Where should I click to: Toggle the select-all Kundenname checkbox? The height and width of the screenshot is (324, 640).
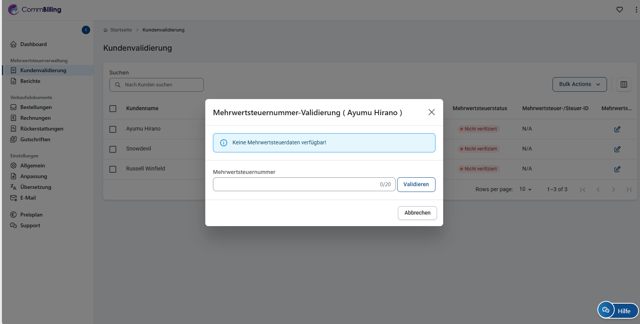pos(113,109)
